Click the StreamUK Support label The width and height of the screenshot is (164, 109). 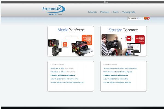[136, 18]
